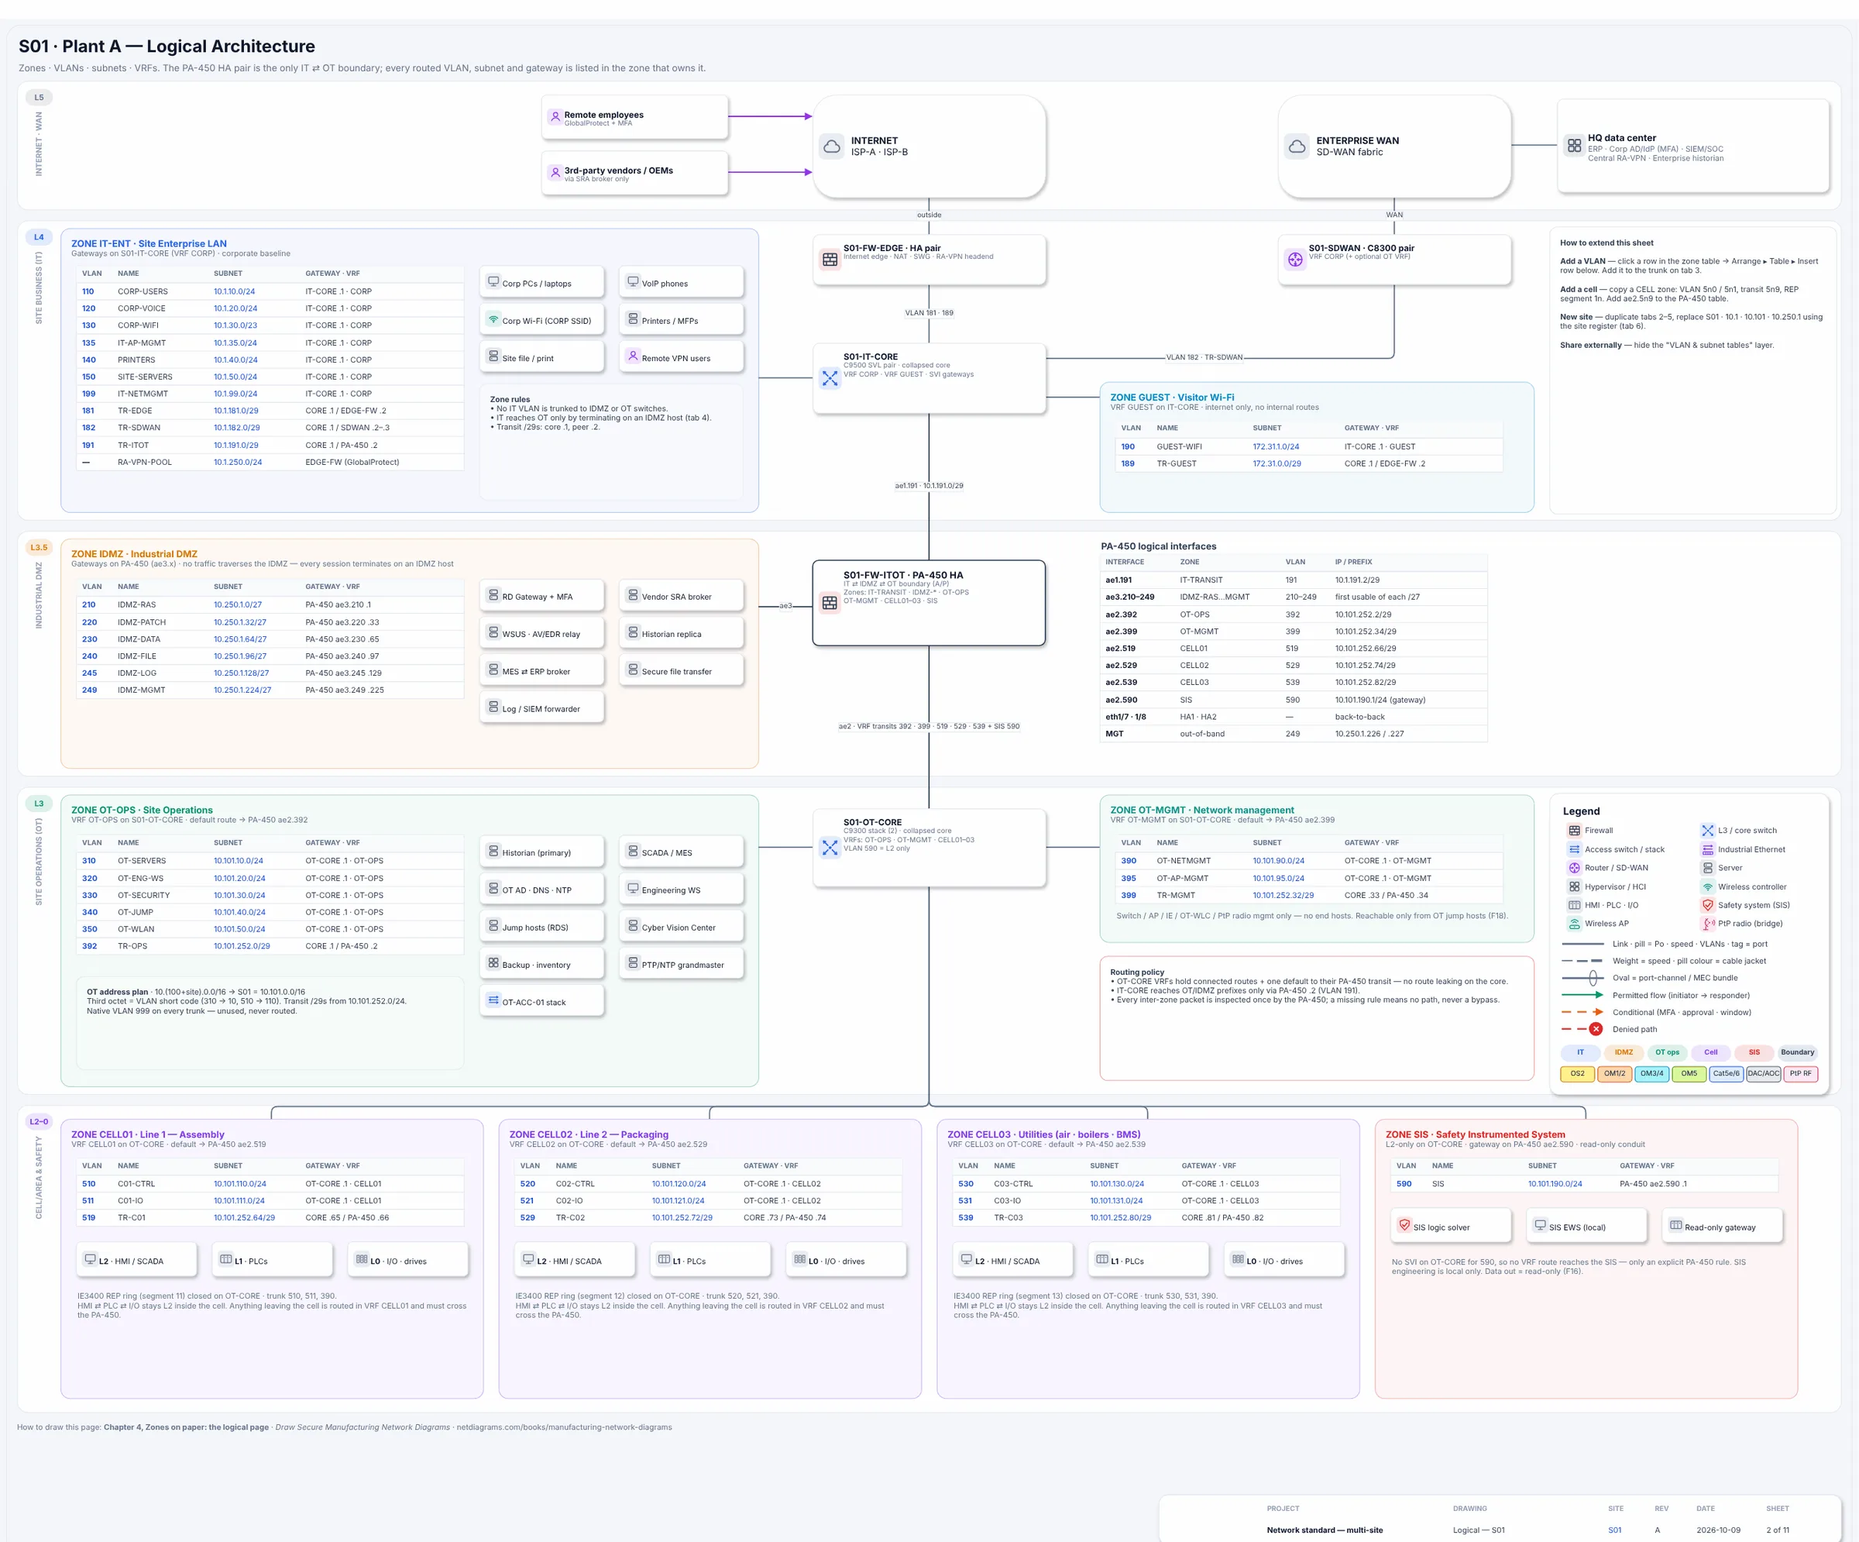The image size is (1859, 1542).
Task: Click the Remote VPN users person icon
Action: click(633, 356)
